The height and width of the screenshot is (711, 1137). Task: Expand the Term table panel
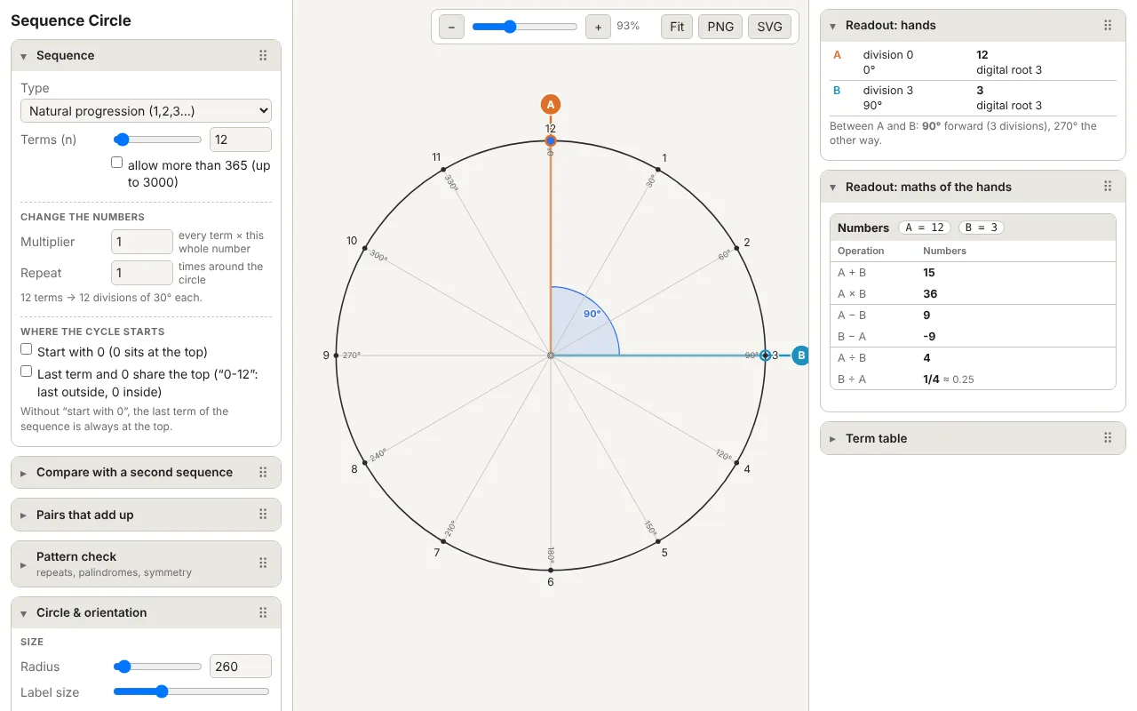(833, 439)
